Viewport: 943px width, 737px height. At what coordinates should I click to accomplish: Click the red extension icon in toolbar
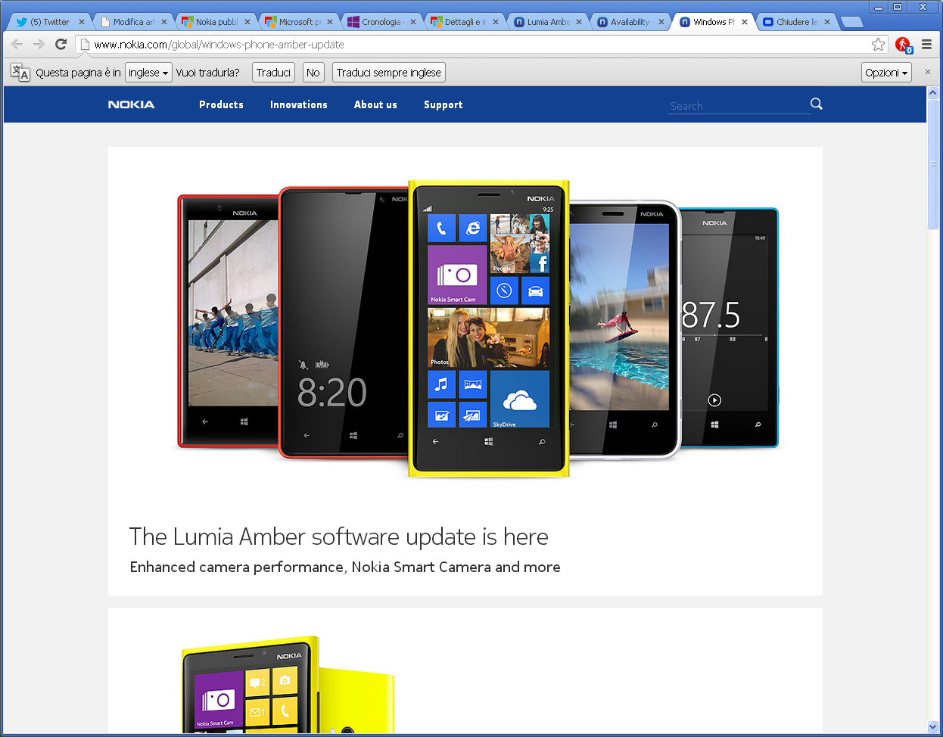point(903,45)
